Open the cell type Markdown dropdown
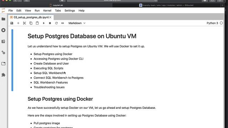This screenshot has width=228, height=128. tap(77, 23)
